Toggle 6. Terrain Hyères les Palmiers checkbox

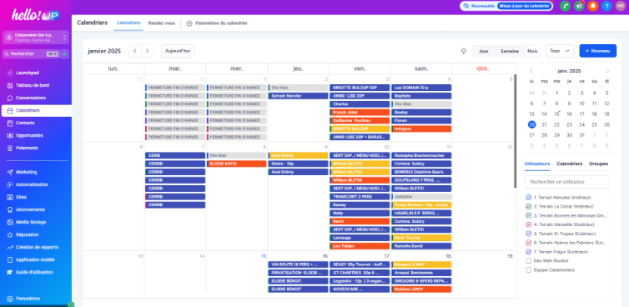[528, 243]
